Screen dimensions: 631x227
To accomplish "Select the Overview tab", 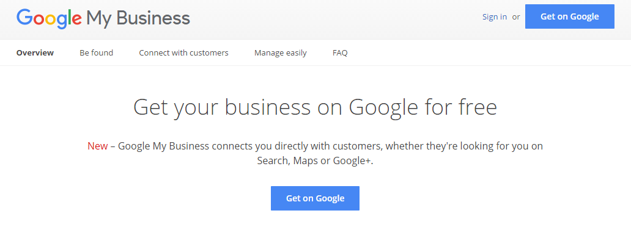I will tap(35, 52).
